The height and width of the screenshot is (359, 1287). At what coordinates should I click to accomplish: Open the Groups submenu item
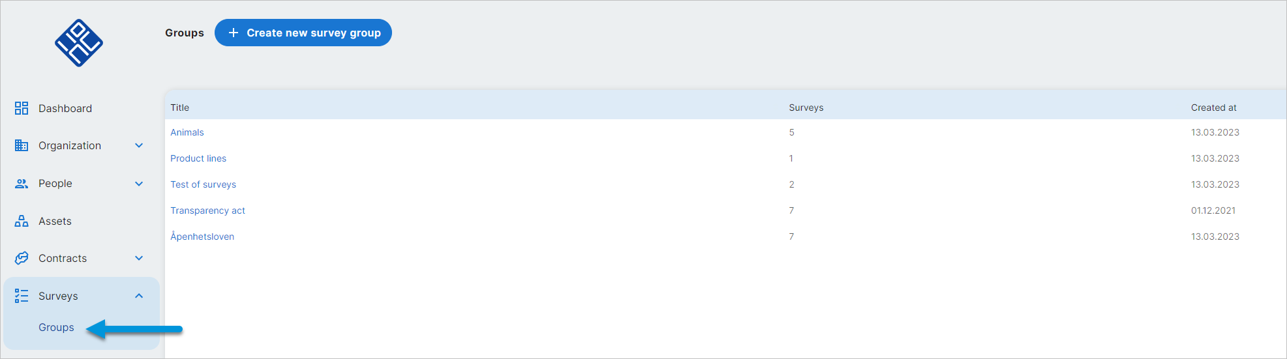click(56, 327)
